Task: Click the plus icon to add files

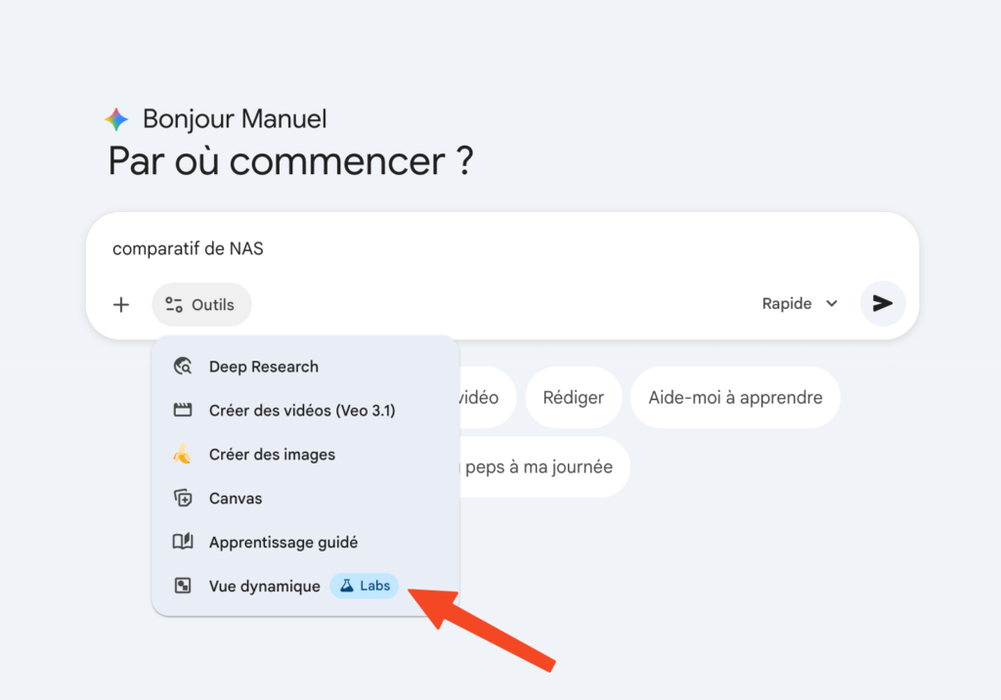Action: click(121, 304)
